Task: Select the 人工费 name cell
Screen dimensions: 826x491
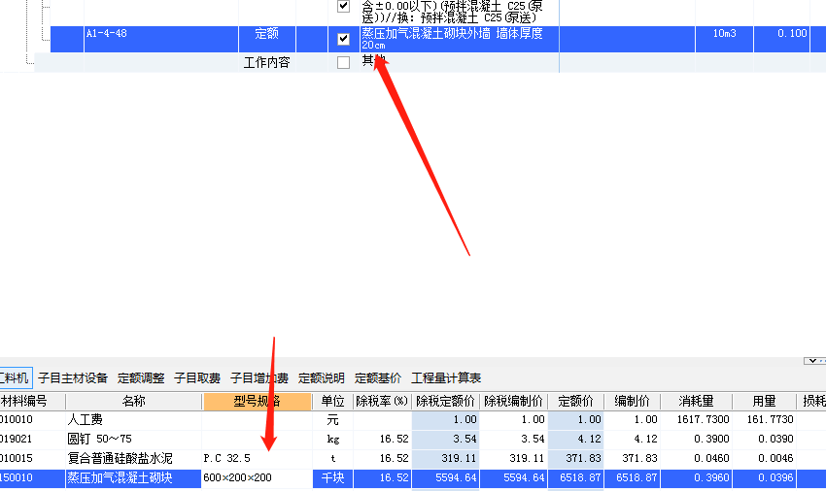Action: (134, 419)
